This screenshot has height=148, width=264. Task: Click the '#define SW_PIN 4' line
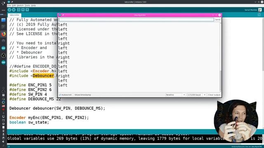(28, 94)
